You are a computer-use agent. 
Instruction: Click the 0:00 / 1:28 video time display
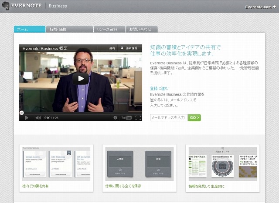point(51,118)
